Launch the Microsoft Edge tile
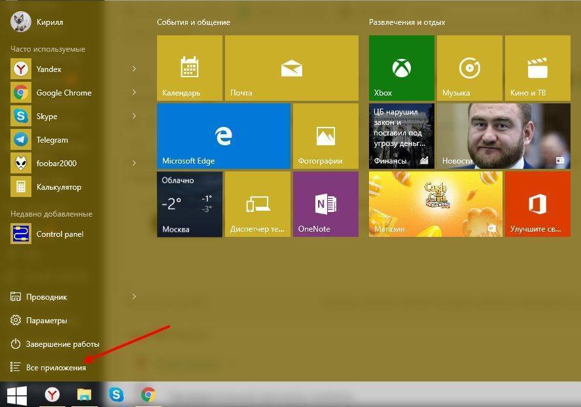The height and width of the screenshot is (407, 581). [x=223, y=136]
